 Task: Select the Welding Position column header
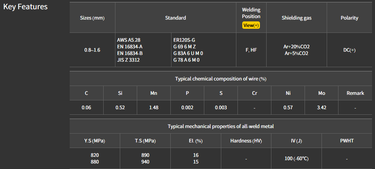(x=251, y=13)
